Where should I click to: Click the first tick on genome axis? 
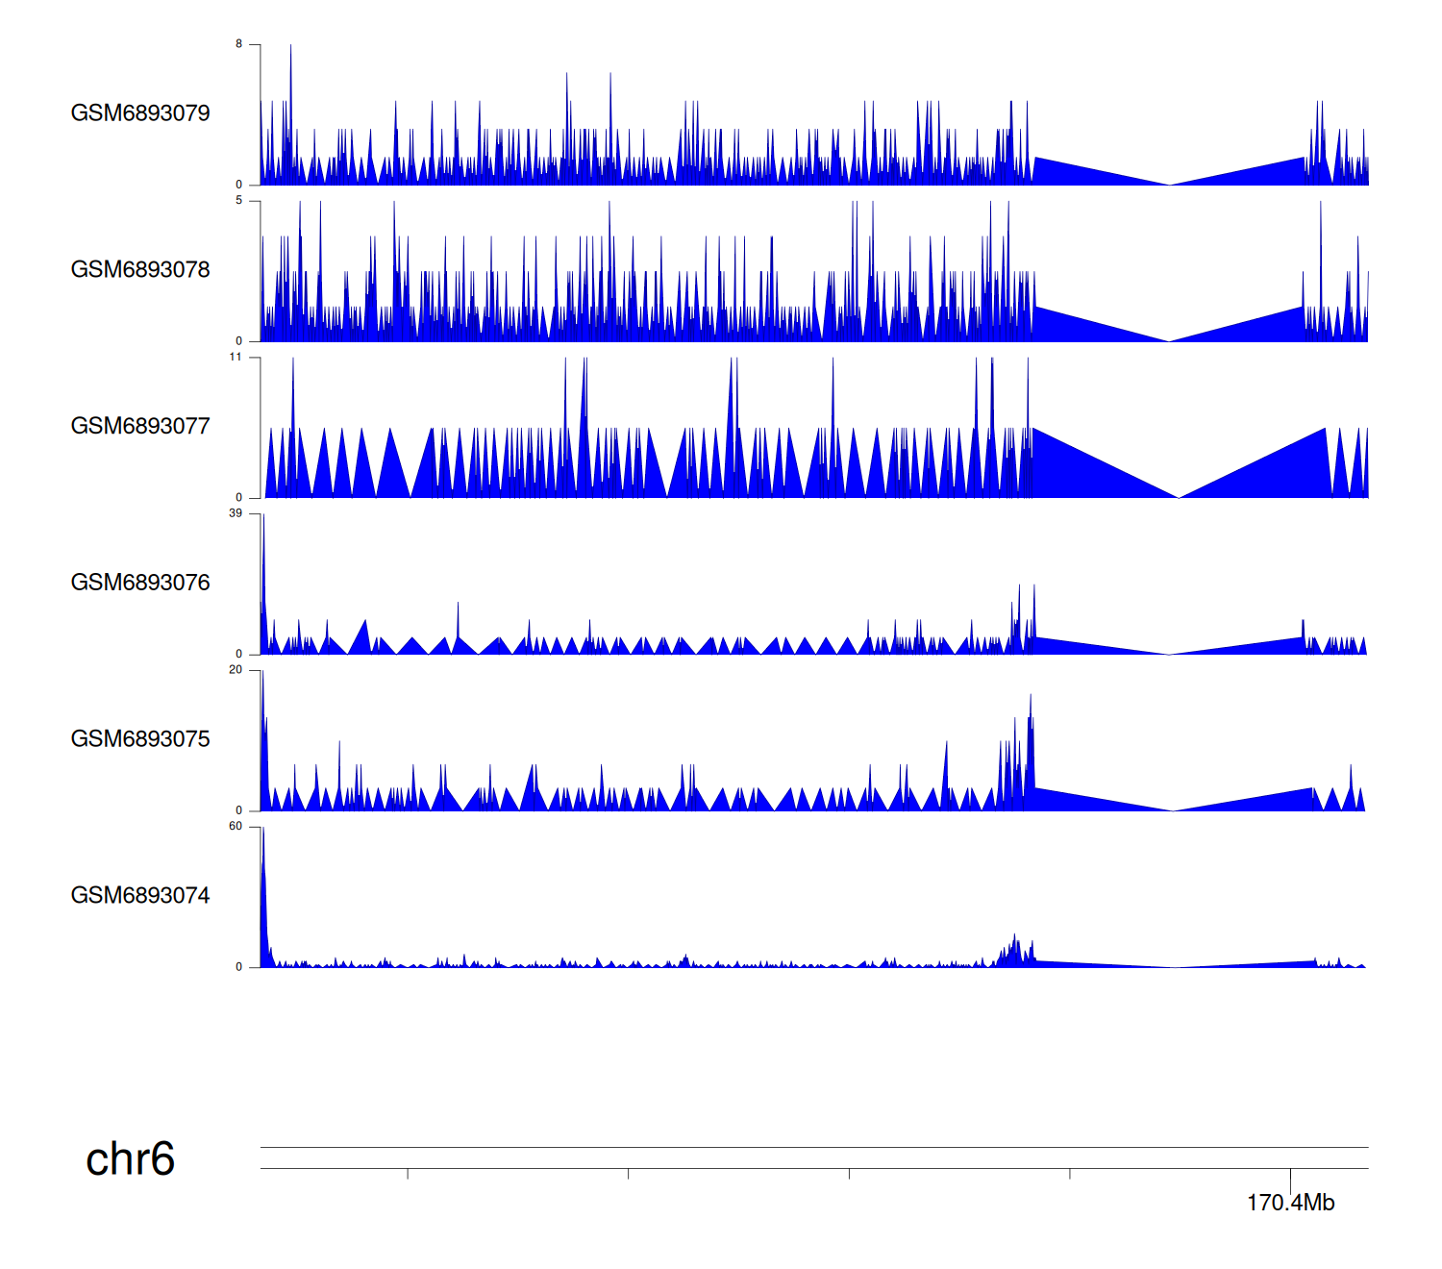point(408,1174)
